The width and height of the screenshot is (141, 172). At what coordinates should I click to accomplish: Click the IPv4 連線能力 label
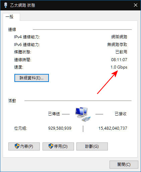(27, 37)
